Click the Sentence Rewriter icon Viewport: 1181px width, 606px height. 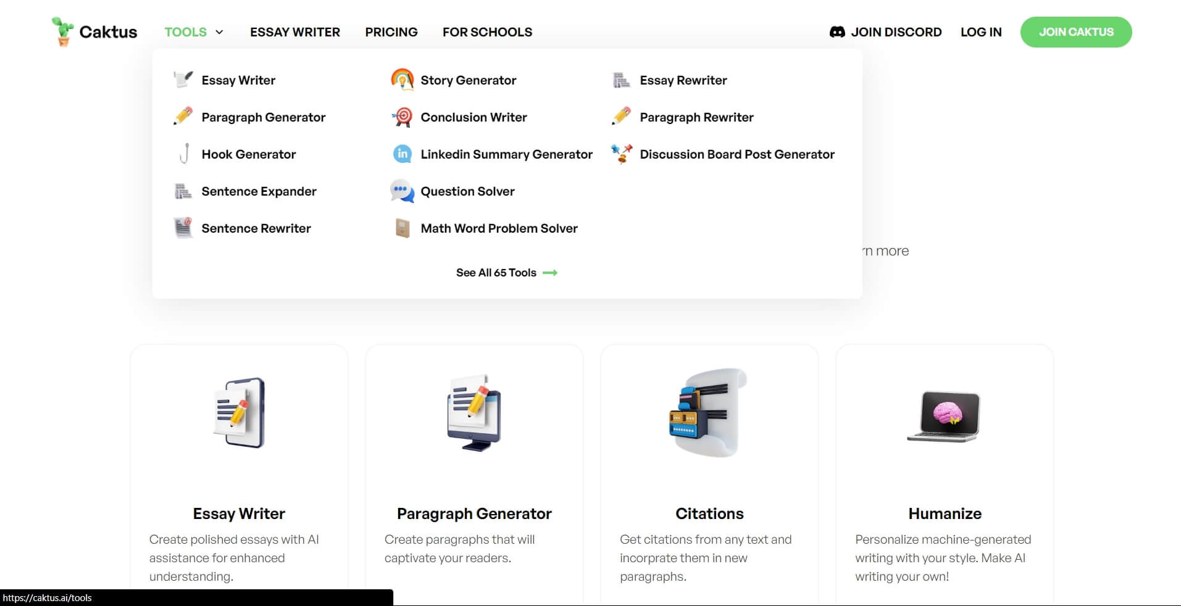tap(183, 228)
